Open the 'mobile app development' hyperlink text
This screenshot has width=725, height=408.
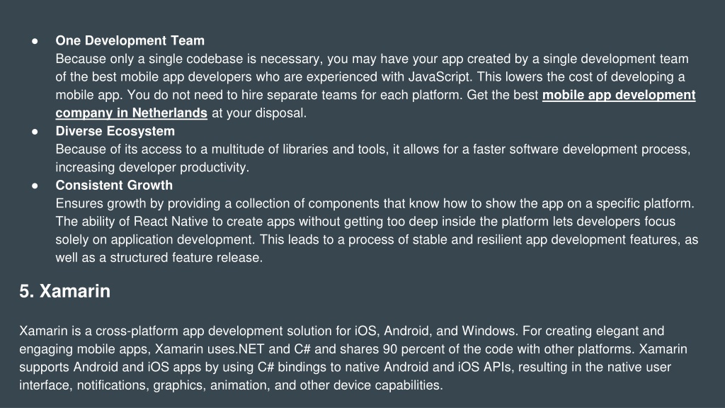pos(619,95)
